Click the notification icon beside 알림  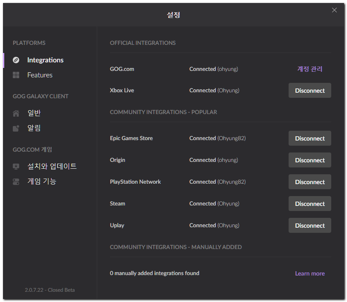(x=16, y=128)
